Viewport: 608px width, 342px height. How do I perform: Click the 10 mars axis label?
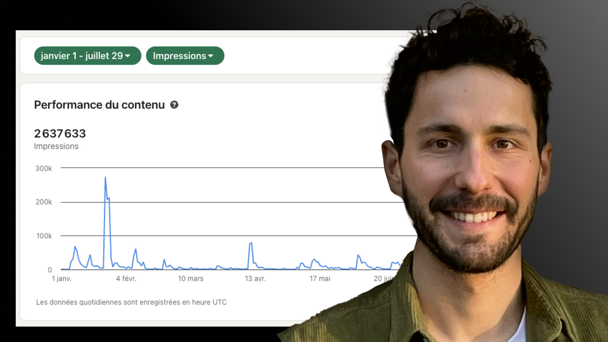pyautogui.click(x=191, y=278)
